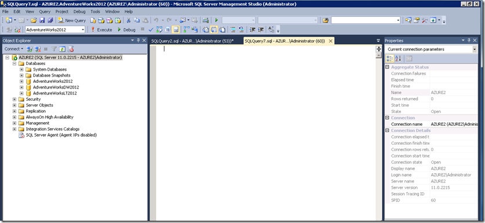Click the Refresh icon in Object Explorer
The image size is (485, 223).
pos(62,49)
